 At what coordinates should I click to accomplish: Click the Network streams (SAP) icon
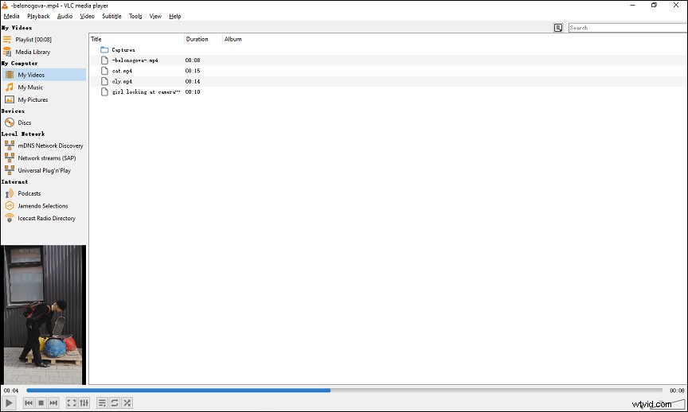pyautogui.click(x=10, y=157)
